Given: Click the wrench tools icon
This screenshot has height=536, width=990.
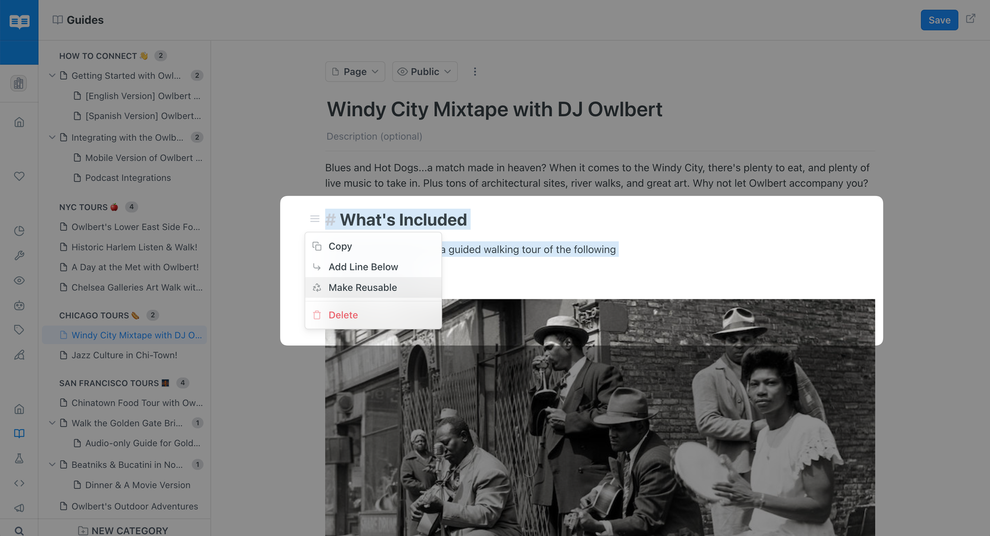Looking at the screenshot, I should pos(19,255).
